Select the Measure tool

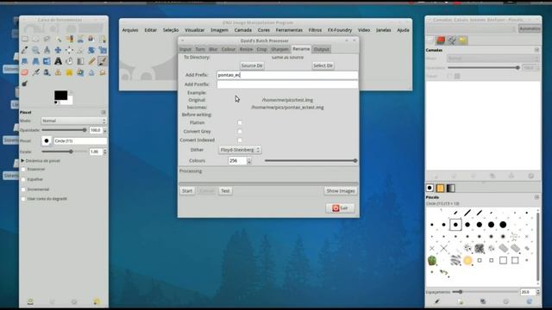click(x=47, y=50)
